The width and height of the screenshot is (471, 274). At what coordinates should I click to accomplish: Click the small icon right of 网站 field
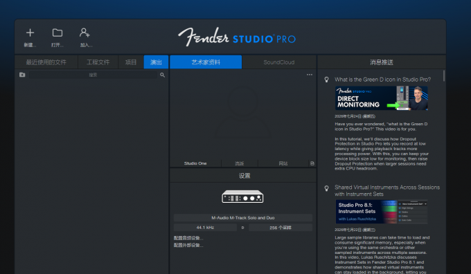(312, 163)
